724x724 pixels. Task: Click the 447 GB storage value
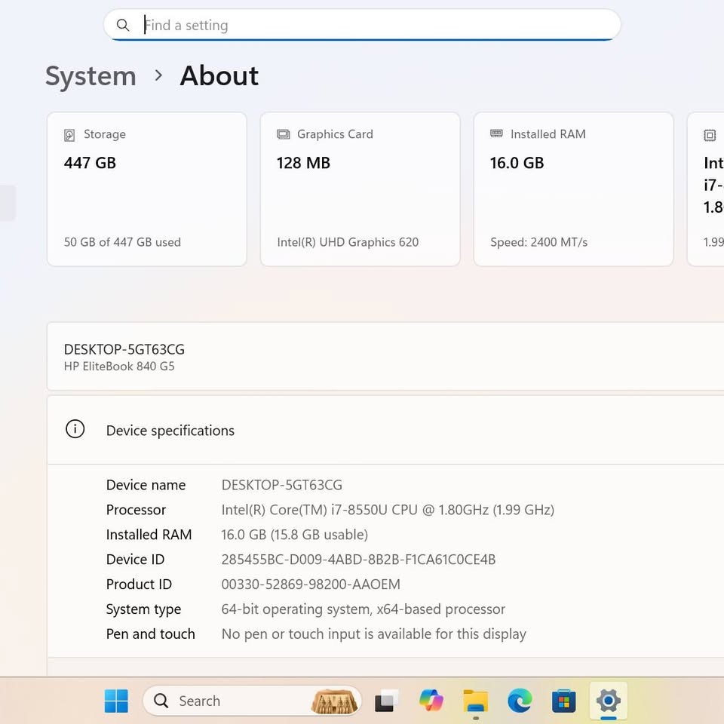pos(90,163)
